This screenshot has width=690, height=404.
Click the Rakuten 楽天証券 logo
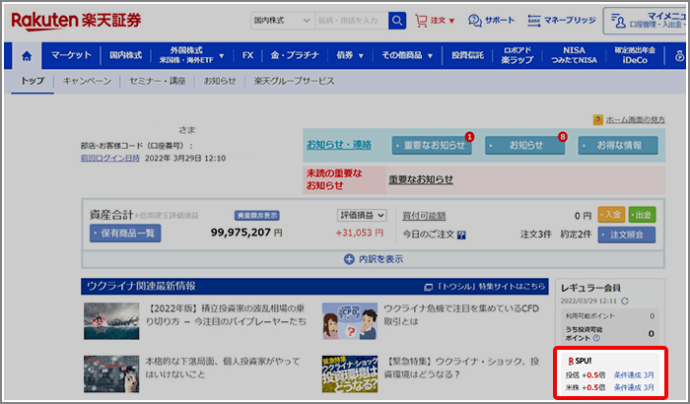pos(76,21)
